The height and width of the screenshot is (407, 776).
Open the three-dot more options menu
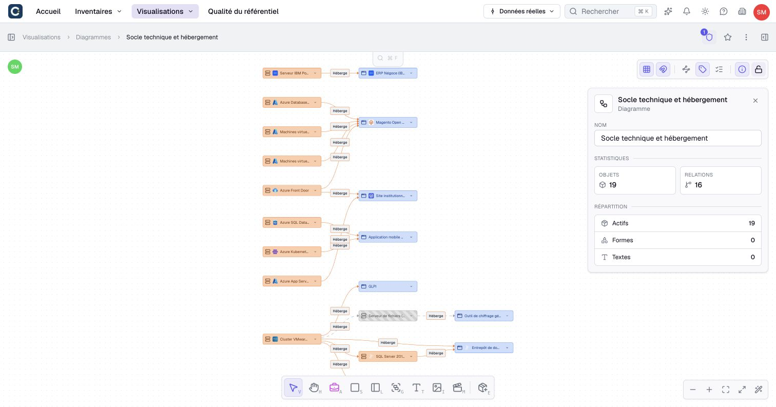point(746,37)
